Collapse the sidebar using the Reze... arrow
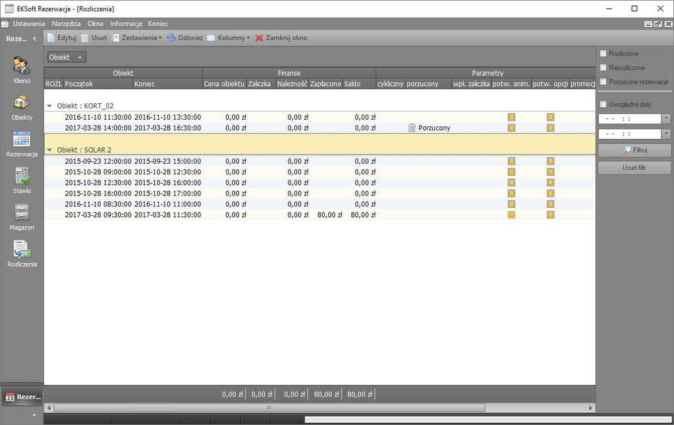 coord(34,39)
